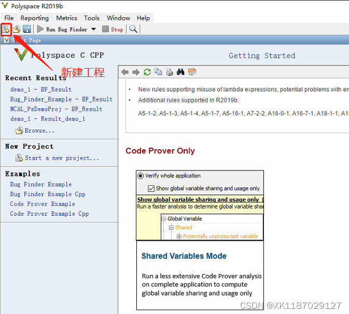The height and width of the screenshot is (314, 349).
Task: Click the New Project toolbar icon
Action: pyautogui.click(x=6, y=29)
